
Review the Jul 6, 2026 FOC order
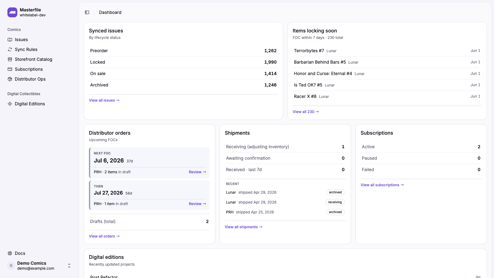pos(197,172)
